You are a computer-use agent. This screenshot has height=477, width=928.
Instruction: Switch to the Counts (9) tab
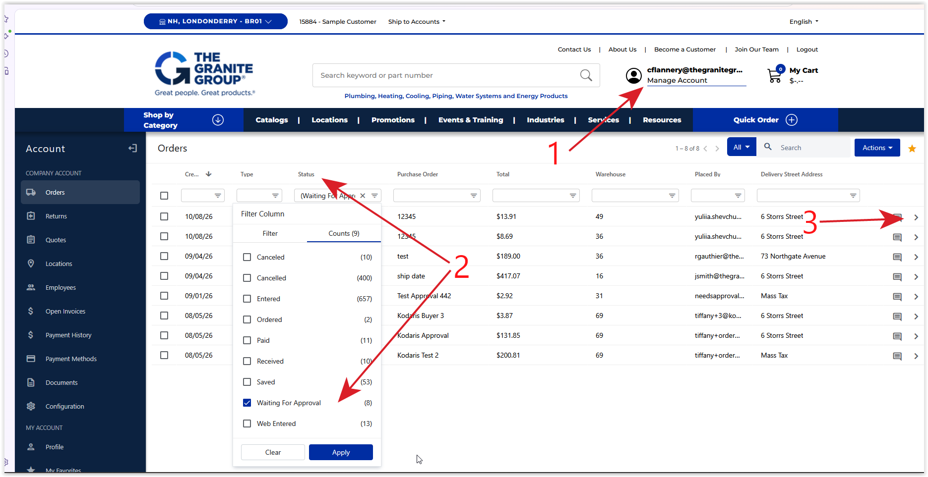pyautogui.click(x=344, y=233)
